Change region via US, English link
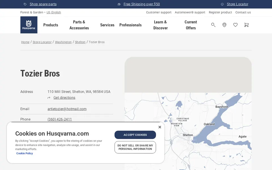This screenshot has height=170, width=272. click(x=54, y=12)
